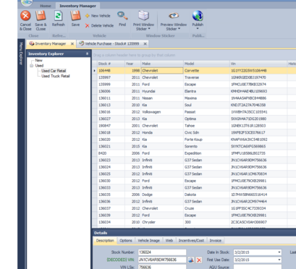Sort by the Stock # column header
Image resolution: width=296 pixels, height=269 pixels.
(111, 64)
